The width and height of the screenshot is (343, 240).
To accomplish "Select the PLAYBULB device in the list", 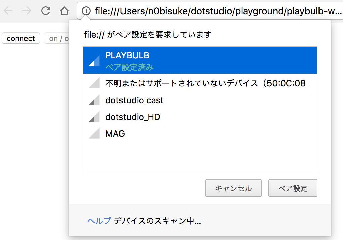I will (200, 60).
